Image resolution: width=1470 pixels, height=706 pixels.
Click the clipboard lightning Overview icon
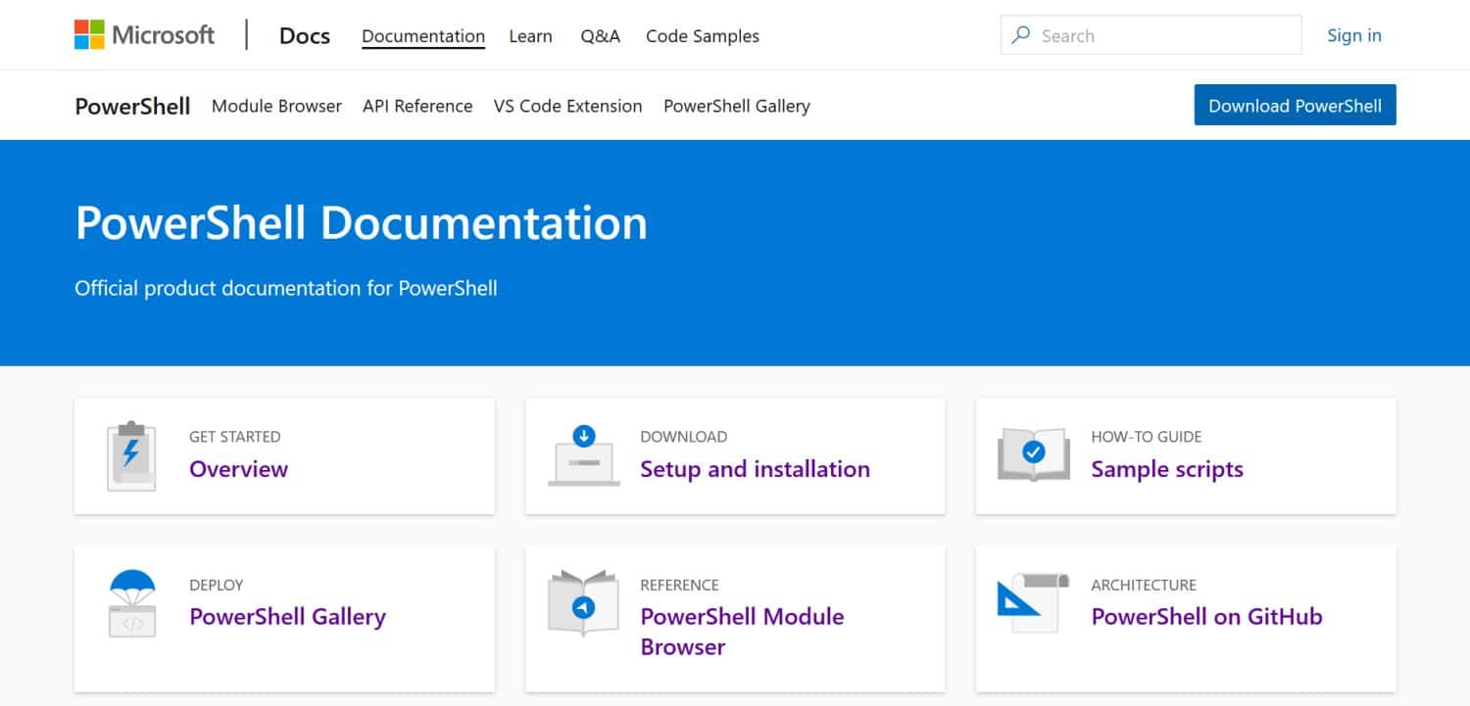[x=131, y=455]
